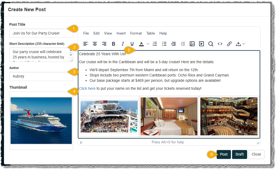
Task: Toggle italic formatting
Action: pos(123,44)
